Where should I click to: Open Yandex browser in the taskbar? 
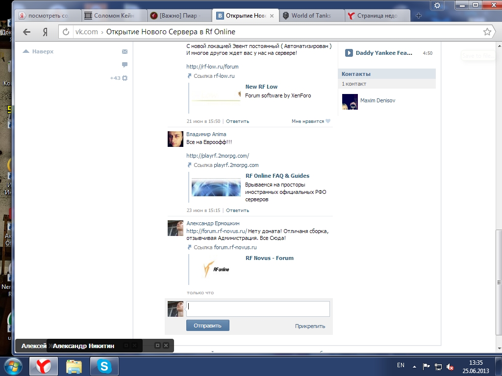pos(44,366)
